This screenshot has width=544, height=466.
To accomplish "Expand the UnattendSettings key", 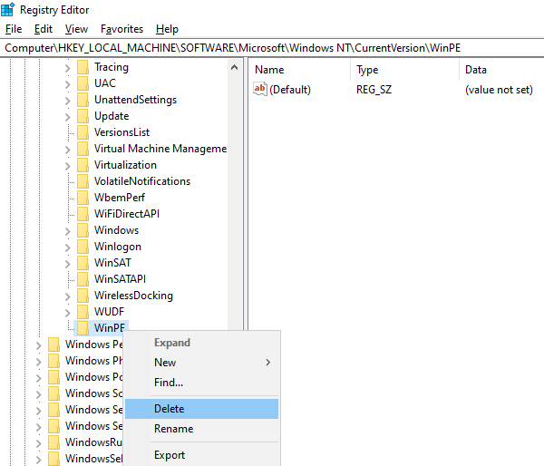I will click(68, 101).
